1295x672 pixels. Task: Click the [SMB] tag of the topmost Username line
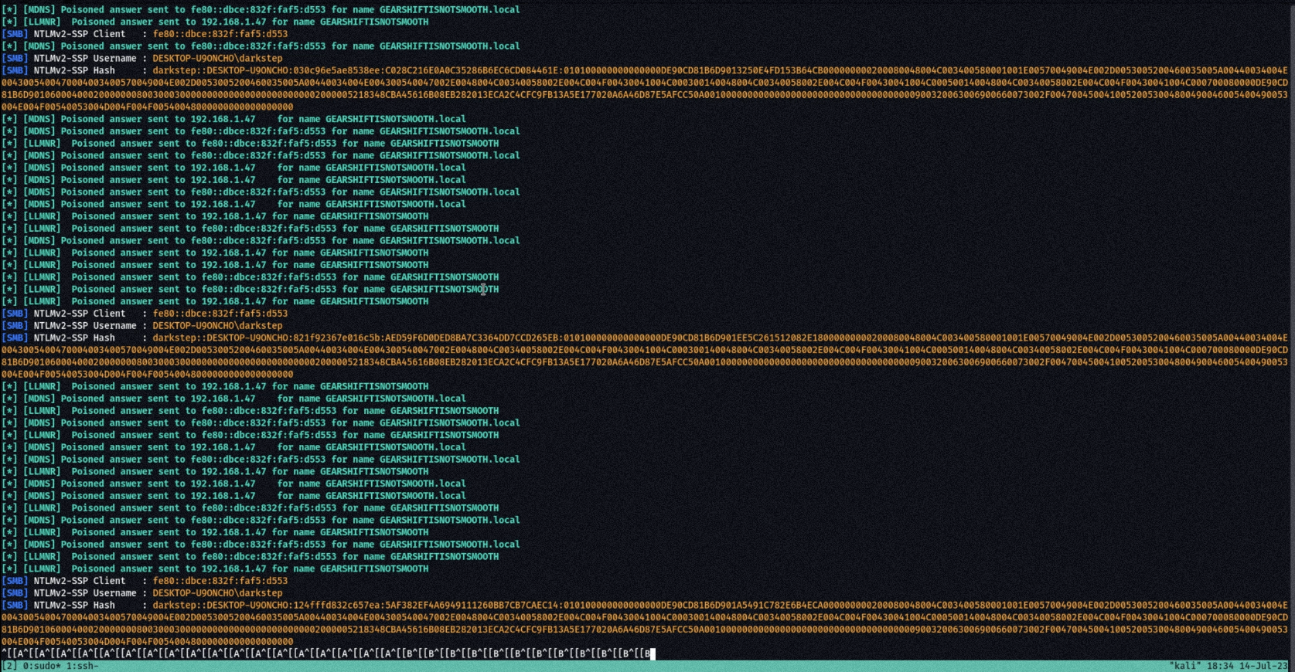coord(15,58)
